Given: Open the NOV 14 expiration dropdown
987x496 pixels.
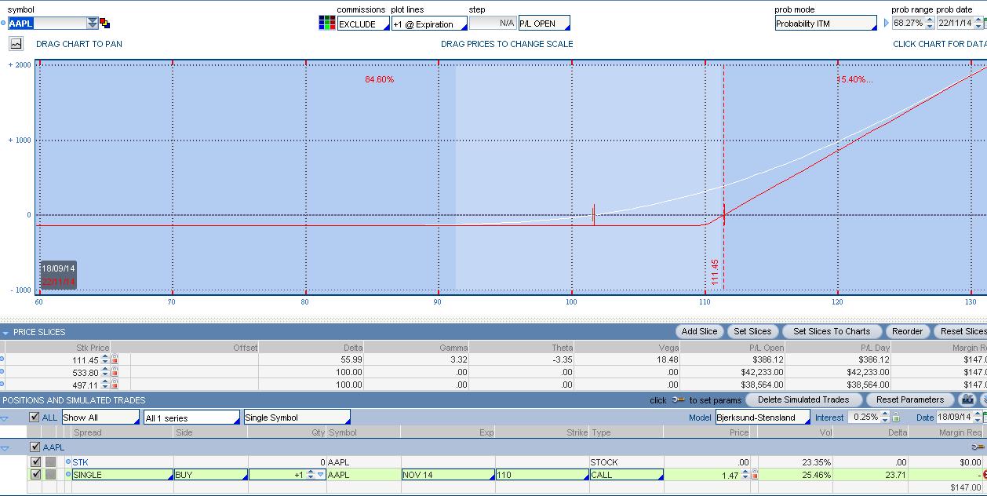Looking at the screenshot, I should 447,475.
